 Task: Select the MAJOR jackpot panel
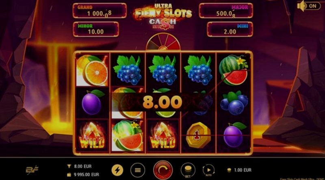pos(226,11)
